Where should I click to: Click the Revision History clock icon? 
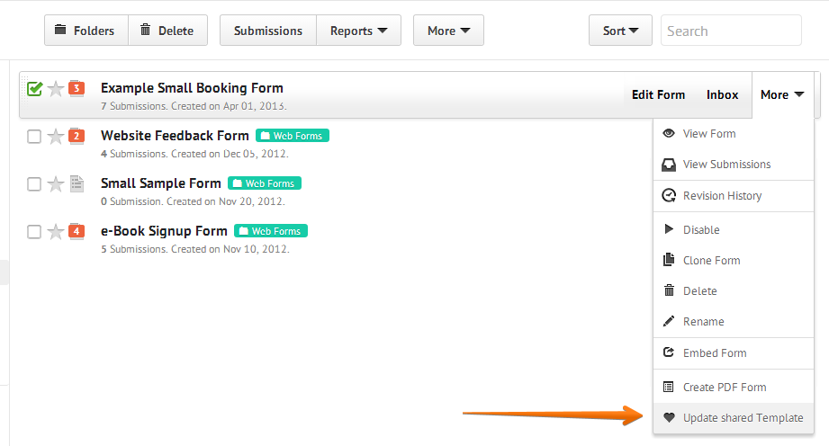click(x=669, y=196)
